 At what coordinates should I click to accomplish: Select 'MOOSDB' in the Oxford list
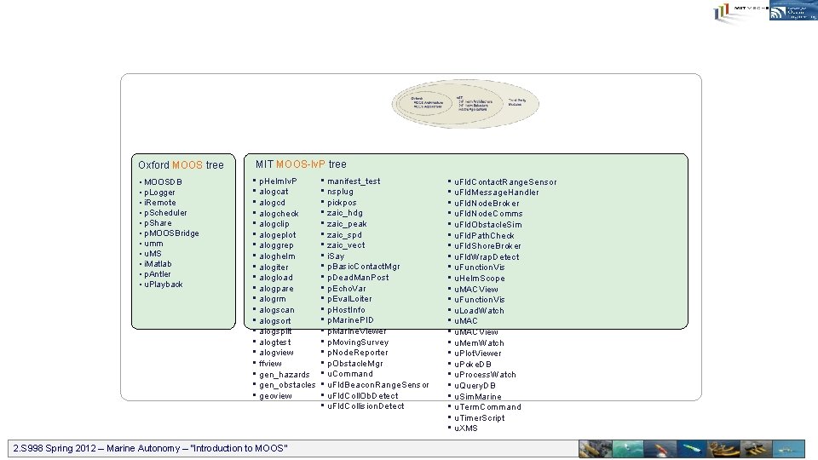click(x=163, y=182)
